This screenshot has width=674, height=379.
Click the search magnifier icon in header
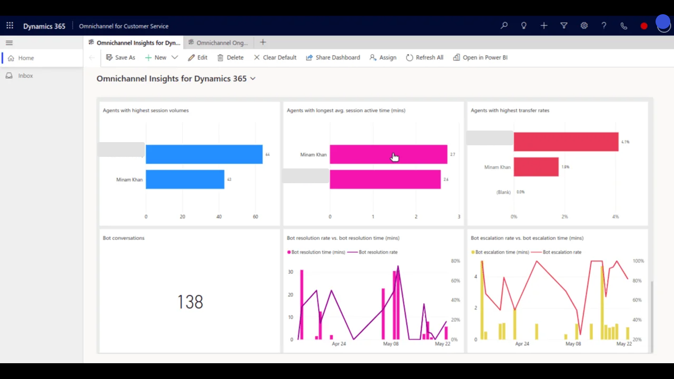pos(504,25)
